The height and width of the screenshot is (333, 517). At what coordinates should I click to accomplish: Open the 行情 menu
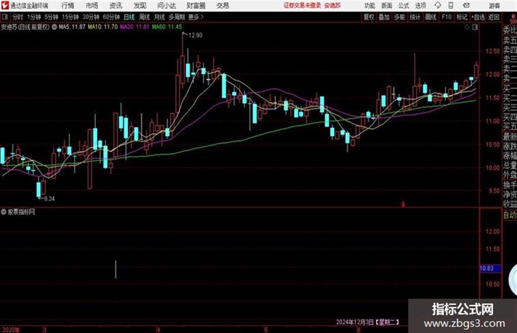[x=68, y=5]
